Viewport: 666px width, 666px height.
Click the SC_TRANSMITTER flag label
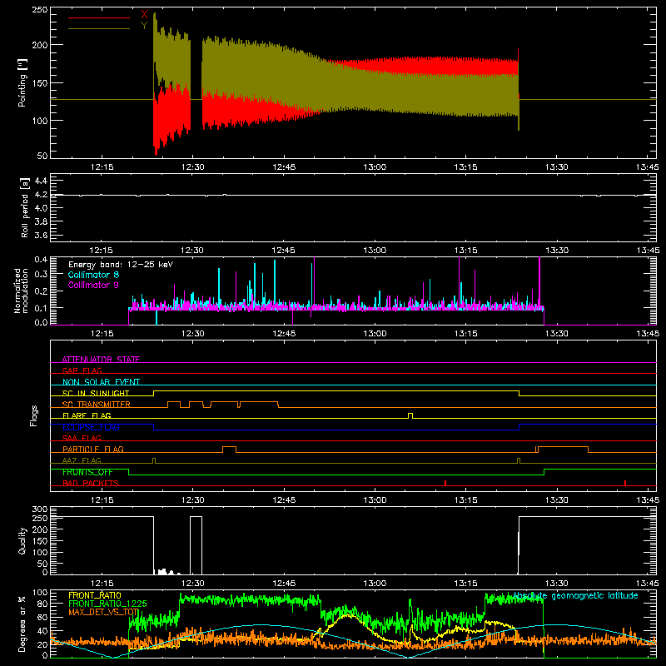96,404
